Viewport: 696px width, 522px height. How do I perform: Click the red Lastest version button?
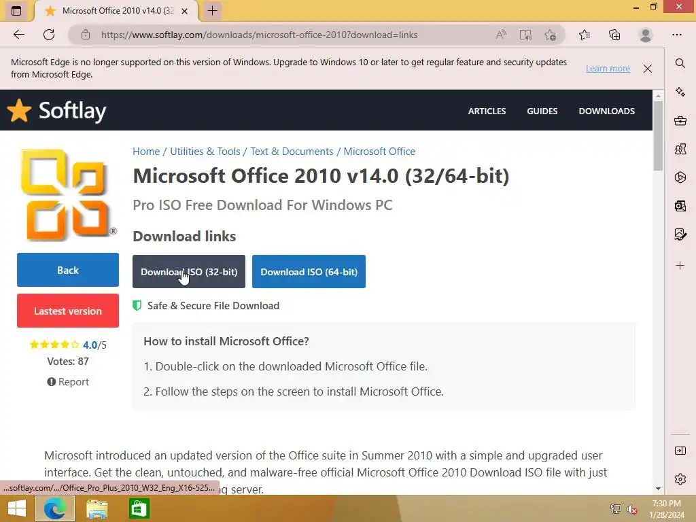pyautogui.click(x=68, y=311)
